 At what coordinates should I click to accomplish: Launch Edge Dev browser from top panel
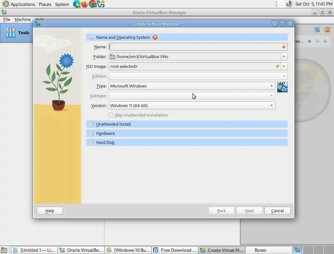[x=76, y=4]
